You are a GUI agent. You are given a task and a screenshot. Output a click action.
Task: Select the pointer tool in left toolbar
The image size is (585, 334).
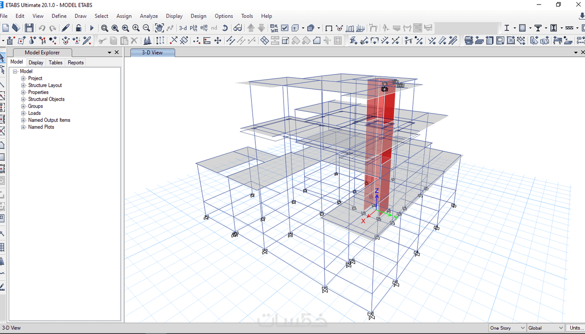tap(2, 58)
